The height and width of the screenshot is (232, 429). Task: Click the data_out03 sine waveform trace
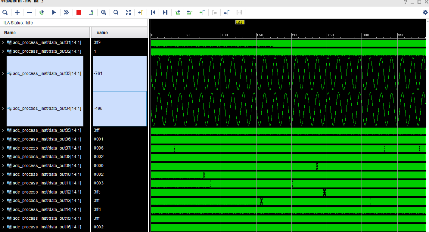pos(288,73)
